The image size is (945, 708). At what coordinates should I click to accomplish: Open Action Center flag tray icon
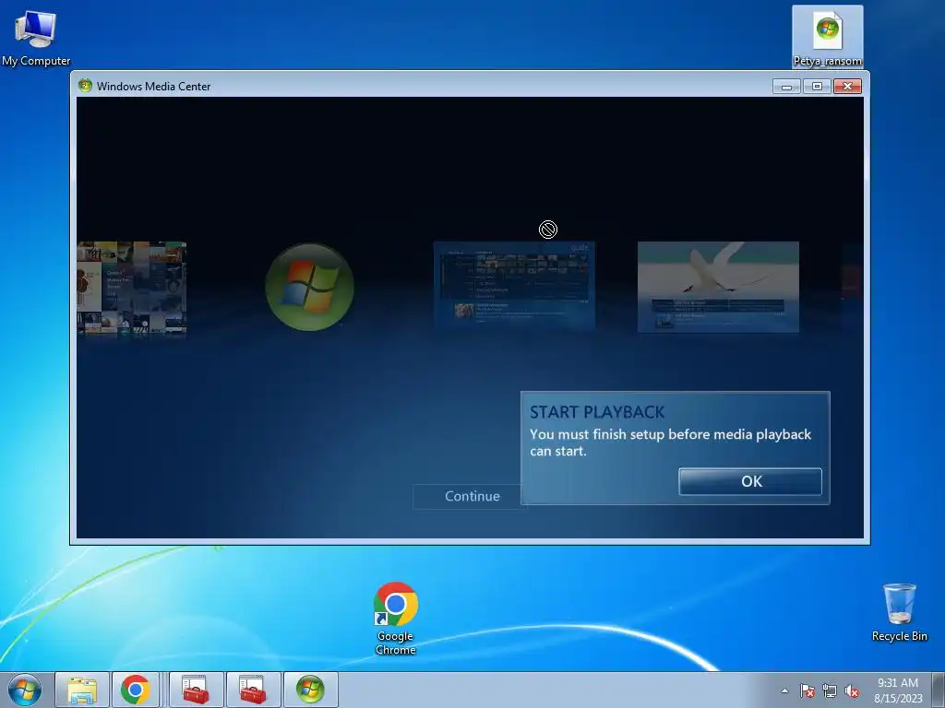click(807, 690)
